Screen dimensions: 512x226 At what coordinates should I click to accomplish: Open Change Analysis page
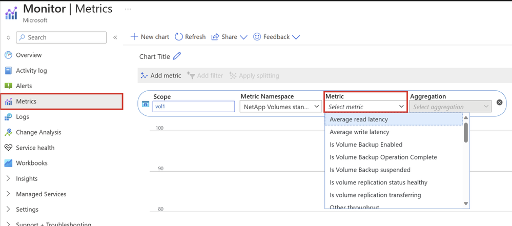pos(38,132)
